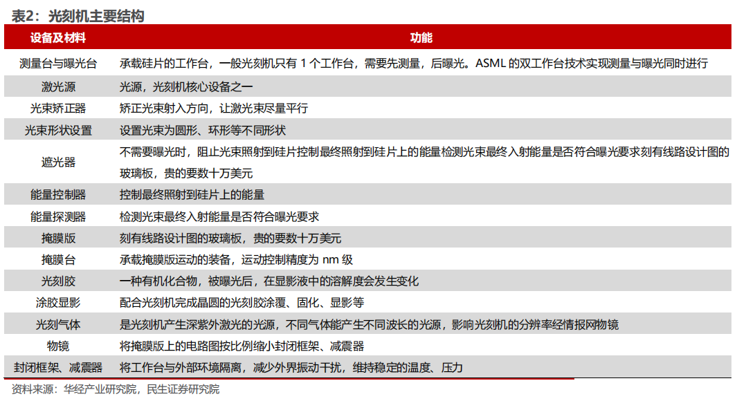The width and height of the screenshot is (737, 401).
Task: Click the text 设置光束为圆形、环形等不同形状
Action: pos(203,131)
